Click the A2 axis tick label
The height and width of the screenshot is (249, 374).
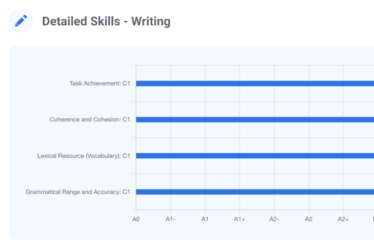click(x=308, y=220)
